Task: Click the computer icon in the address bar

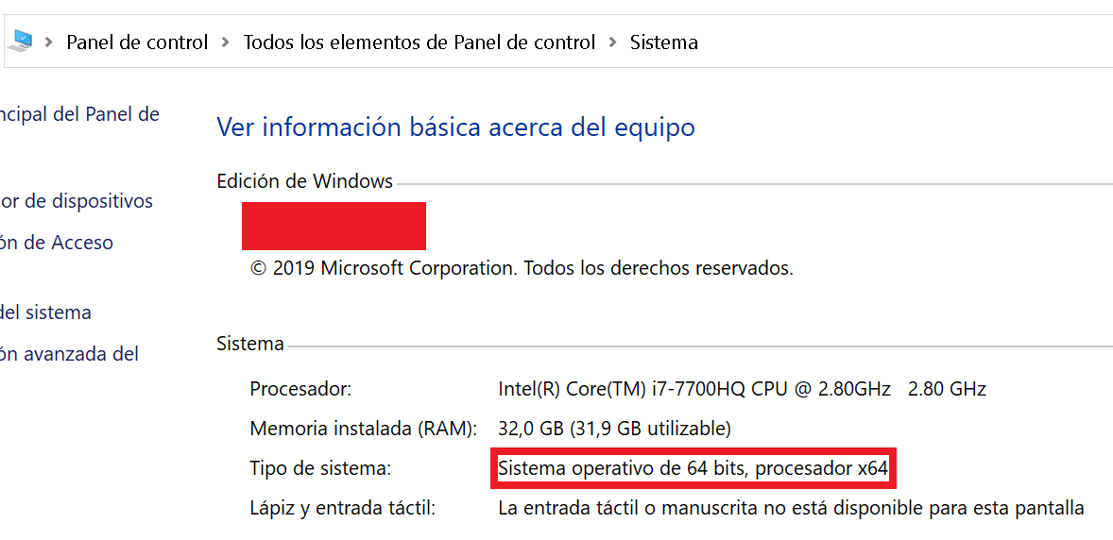Action: coord(20,42)
